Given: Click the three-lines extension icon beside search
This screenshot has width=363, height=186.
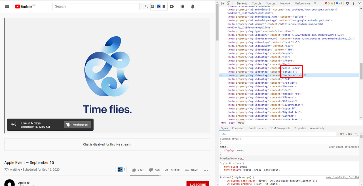Looking at the screenshot, I should (x=164, y=6).
